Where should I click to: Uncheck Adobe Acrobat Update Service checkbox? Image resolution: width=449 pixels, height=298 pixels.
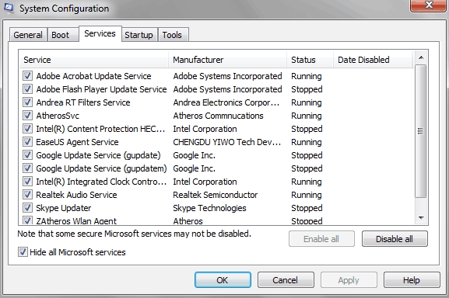tap(27, 76)
